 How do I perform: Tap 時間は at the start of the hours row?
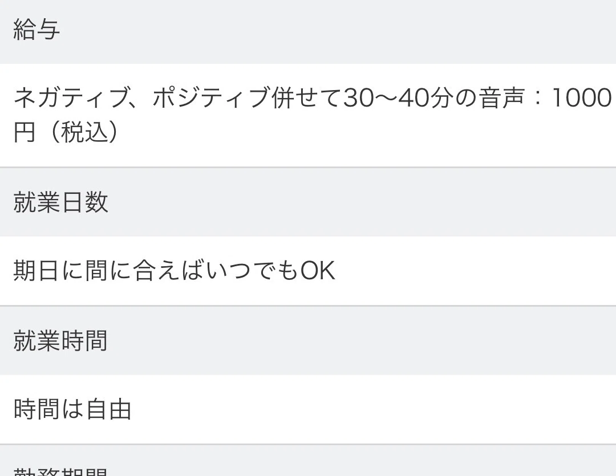point(48,409)
